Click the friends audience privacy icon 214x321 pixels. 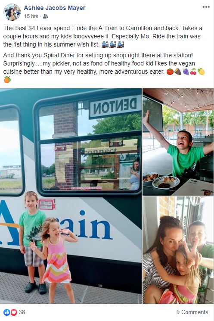[x=46, y=16]
